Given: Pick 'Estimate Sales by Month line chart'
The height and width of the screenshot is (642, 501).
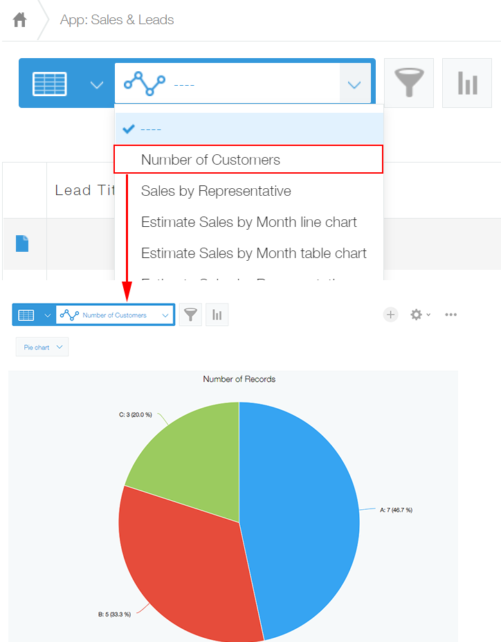Looking at the screenshot, I should click(248, 222).
